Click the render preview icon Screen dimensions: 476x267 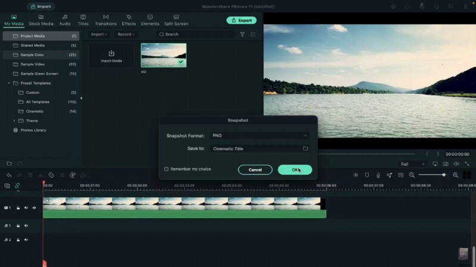click(x=356, y=175)
